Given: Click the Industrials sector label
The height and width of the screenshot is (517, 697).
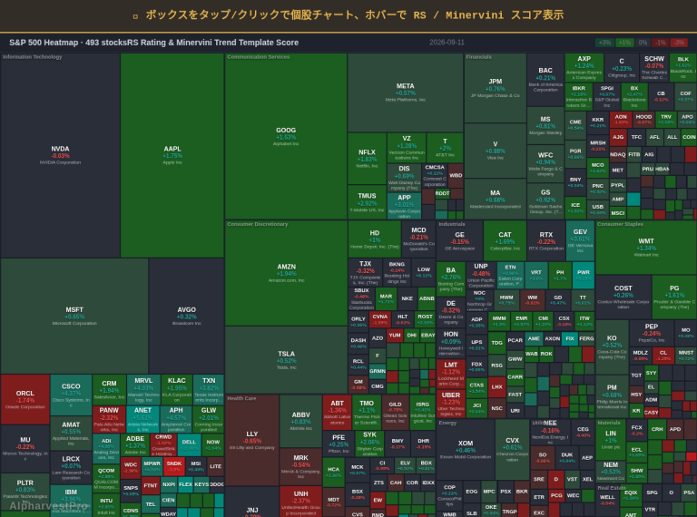Looking at the screenshot, I should point(452,224).
